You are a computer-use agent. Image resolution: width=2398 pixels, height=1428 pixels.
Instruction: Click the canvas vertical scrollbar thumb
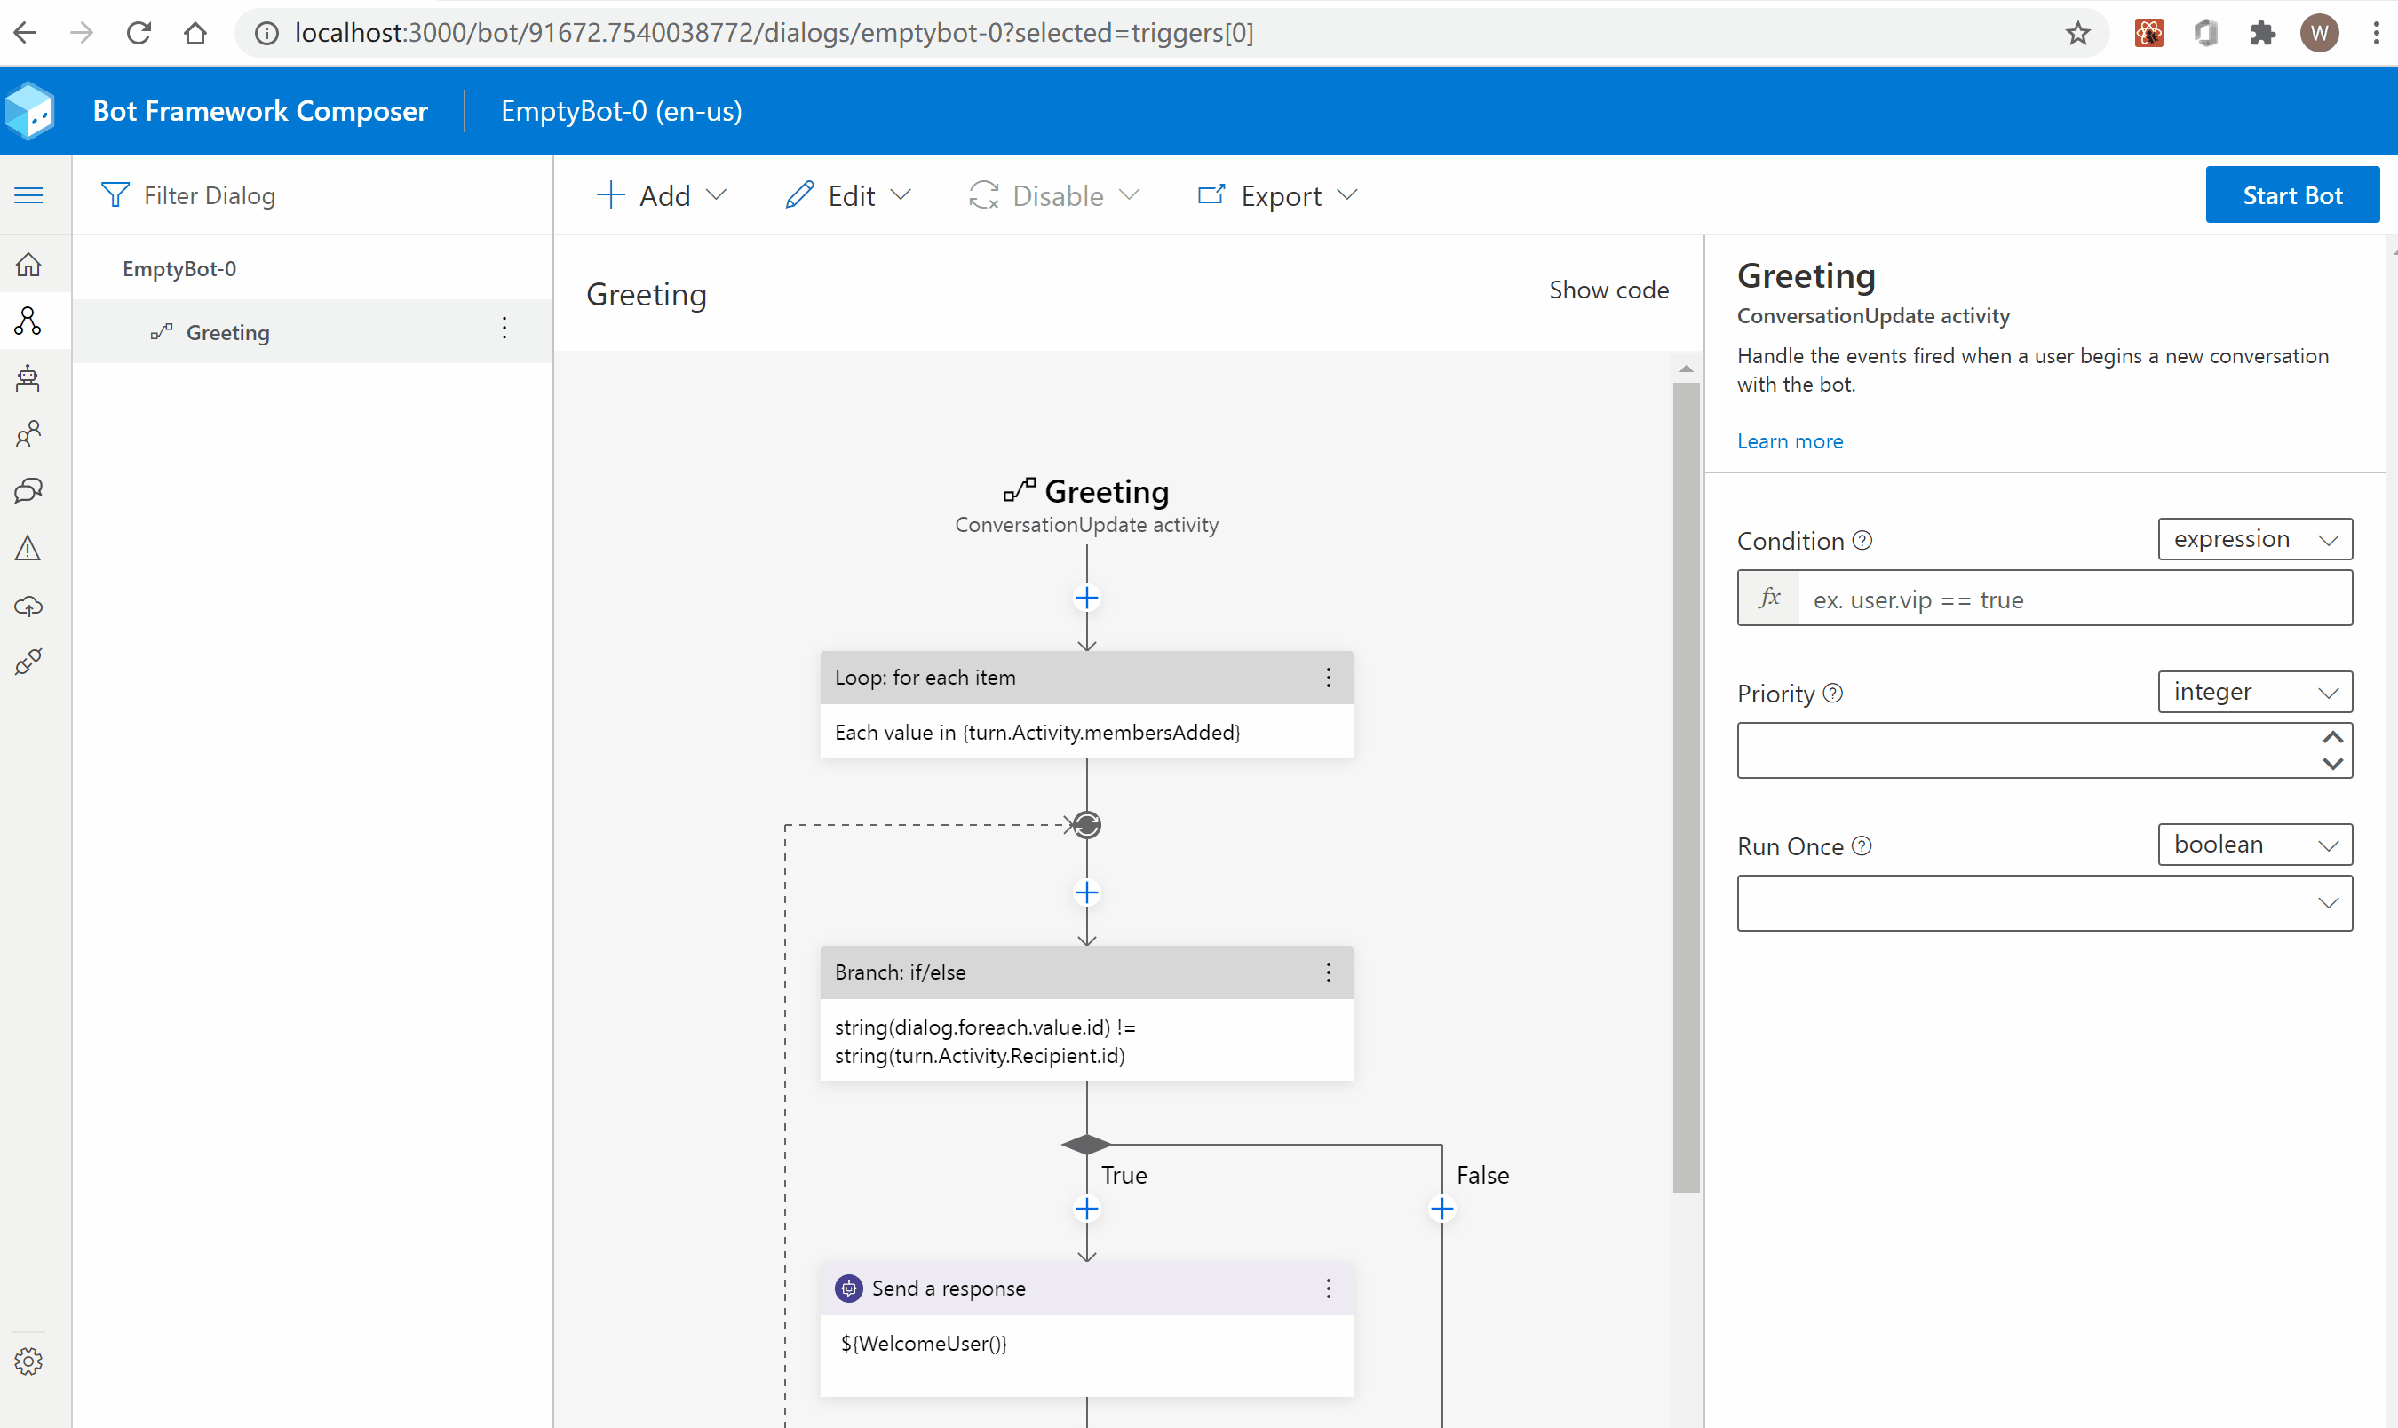1685,787
